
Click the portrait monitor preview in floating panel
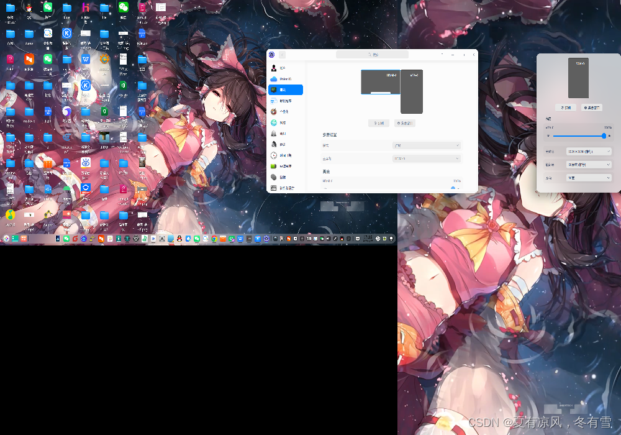pyautogui.click(x=578, y=78)
